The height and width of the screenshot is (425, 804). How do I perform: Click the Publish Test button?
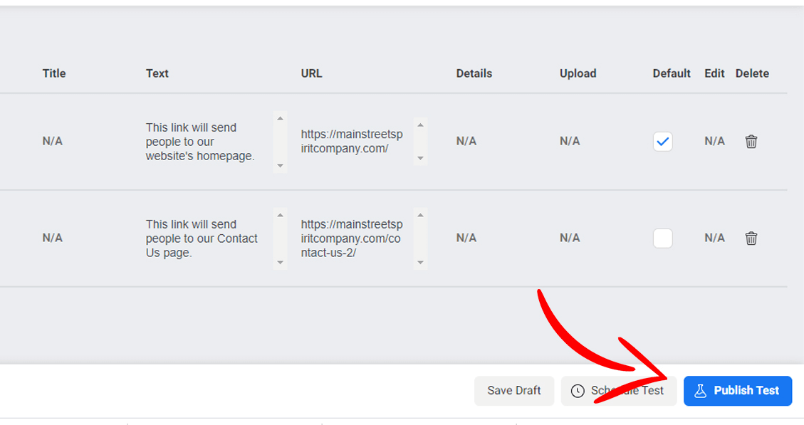point(737,391)
